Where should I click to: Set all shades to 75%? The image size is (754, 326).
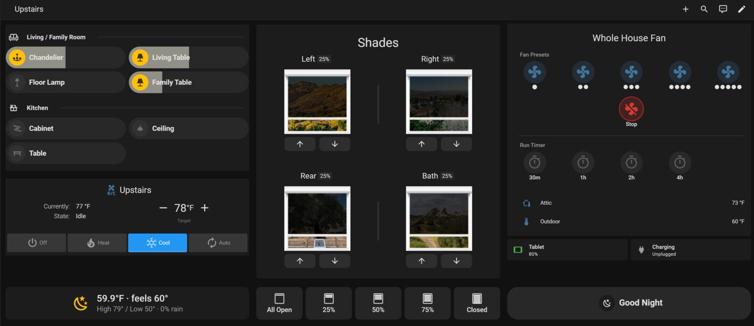click(428, 303)
